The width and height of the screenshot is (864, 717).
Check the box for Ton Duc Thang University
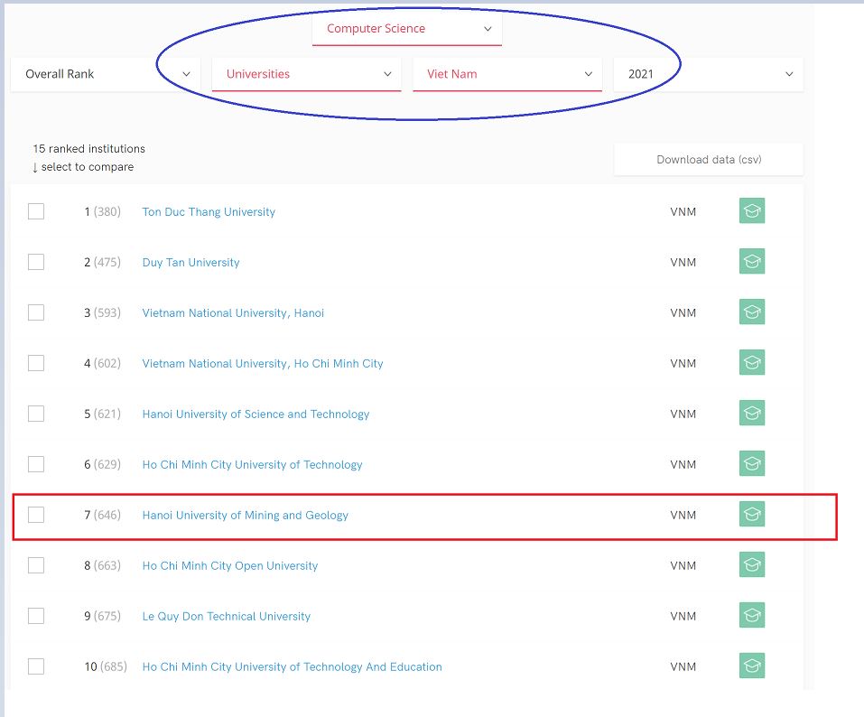click(x=36, y=211)
